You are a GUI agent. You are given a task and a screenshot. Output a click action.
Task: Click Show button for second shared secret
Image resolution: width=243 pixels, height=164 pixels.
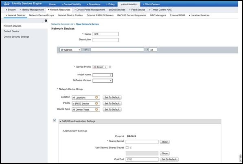[164, 153]
